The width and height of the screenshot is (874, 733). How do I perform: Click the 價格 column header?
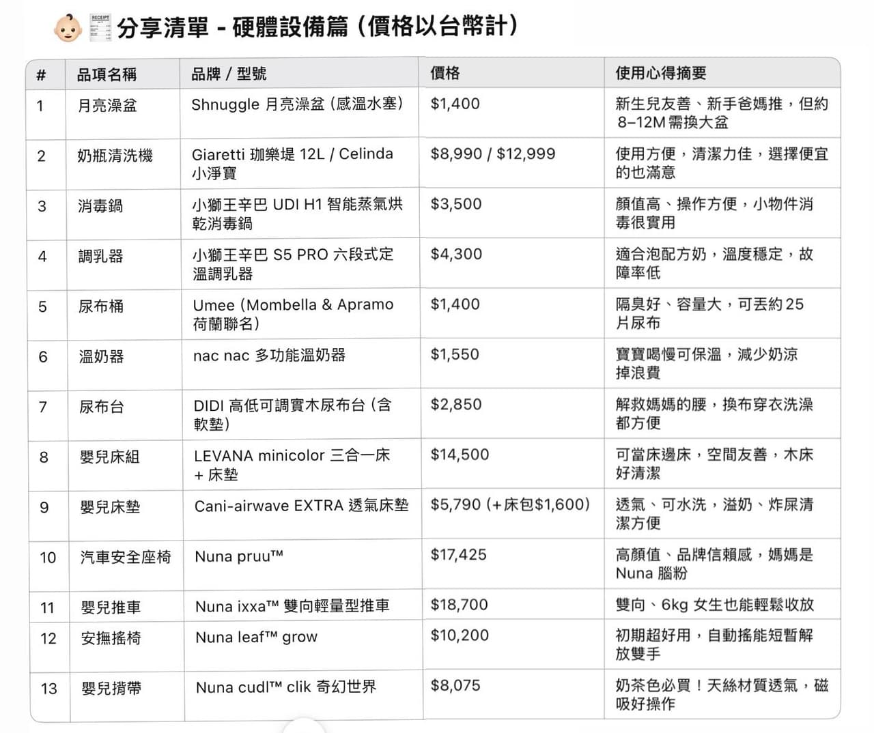445,73
